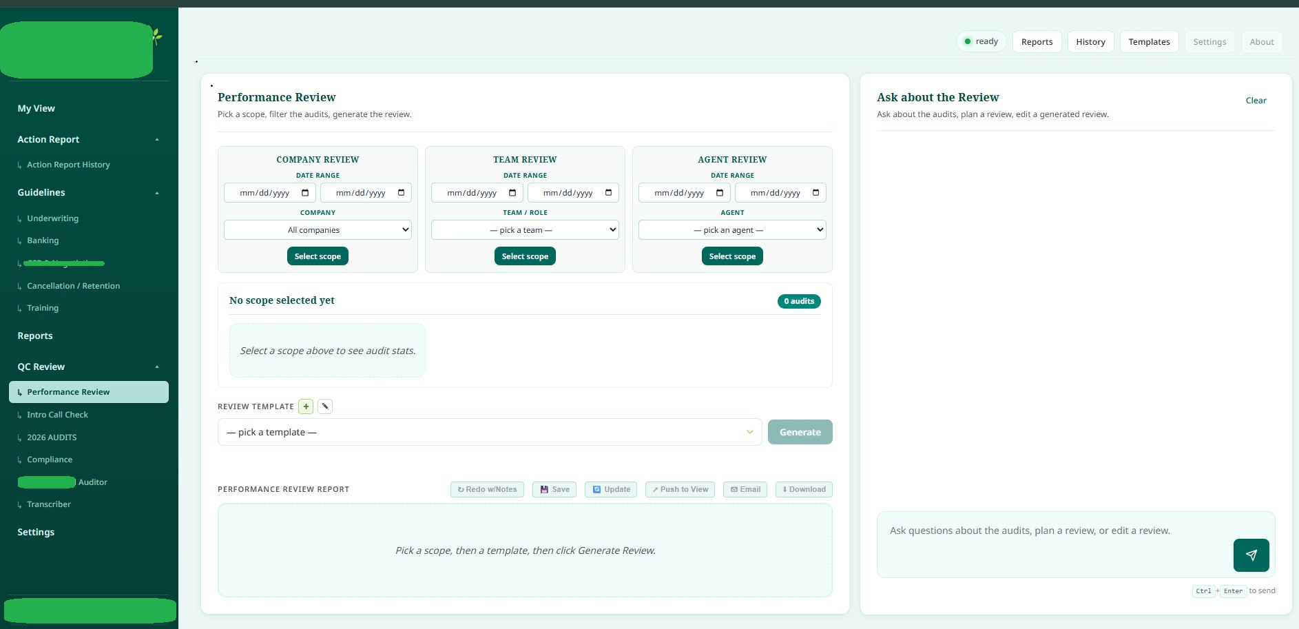Open Settings in the sidebar
This screenshot has width=1299, height=629.
pyautogui.click(x=36, y=532)
